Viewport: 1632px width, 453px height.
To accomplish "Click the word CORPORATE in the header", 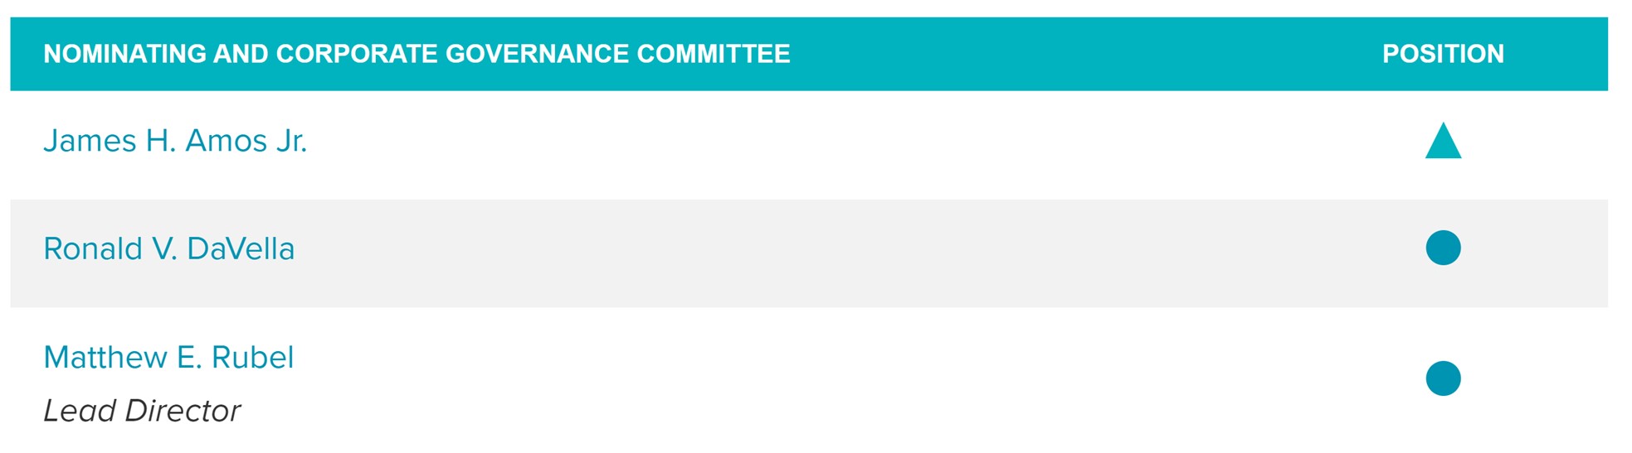I will pos(357,54).
